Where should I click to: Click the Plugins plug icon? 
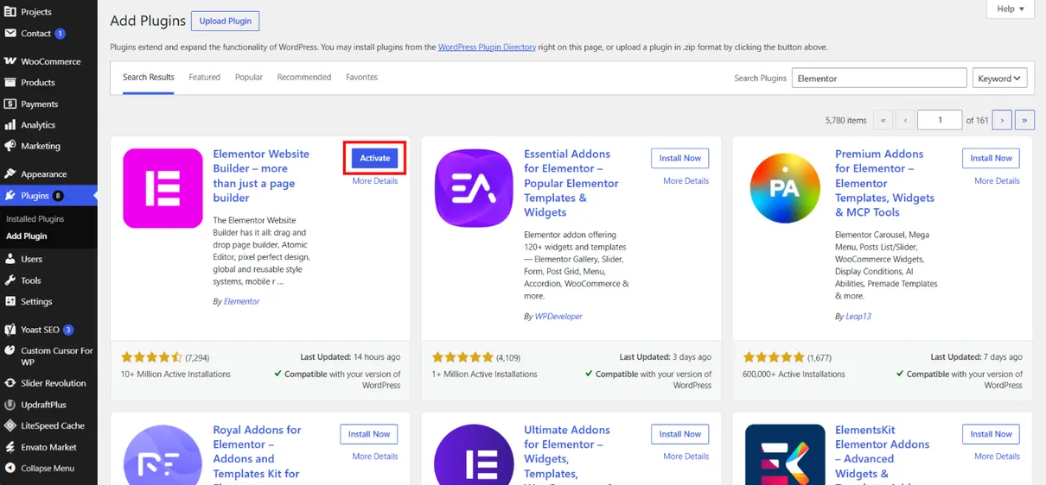point(10,196)
